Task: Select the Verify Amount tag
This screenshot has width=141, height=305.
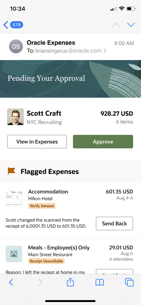Action: point(42,206)
